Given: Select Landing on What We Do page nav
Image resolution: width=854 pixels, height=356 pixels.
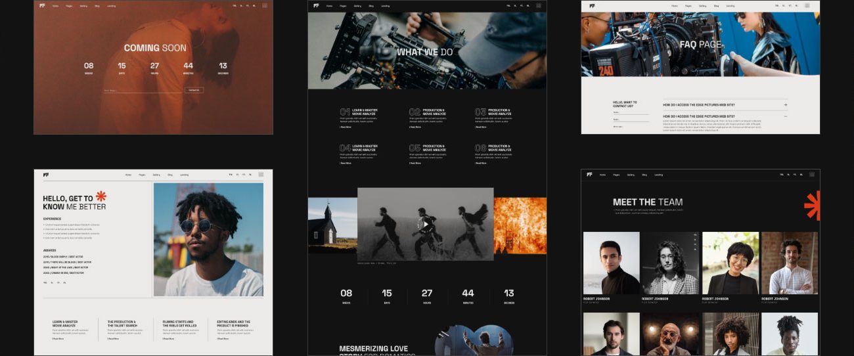Looking at the screenshot, I should (x=385, y=5).
